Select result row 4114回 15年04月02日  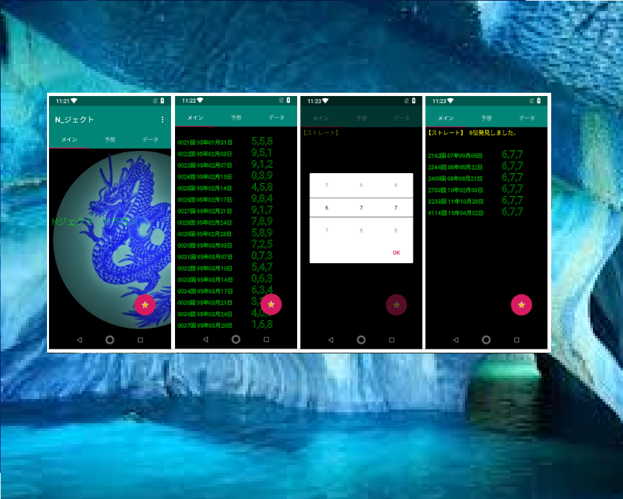click(475, 212)
